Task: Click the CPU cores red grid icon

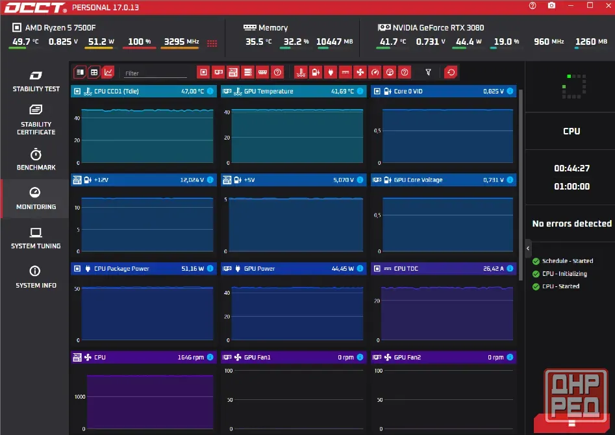Action: [212, 43]
